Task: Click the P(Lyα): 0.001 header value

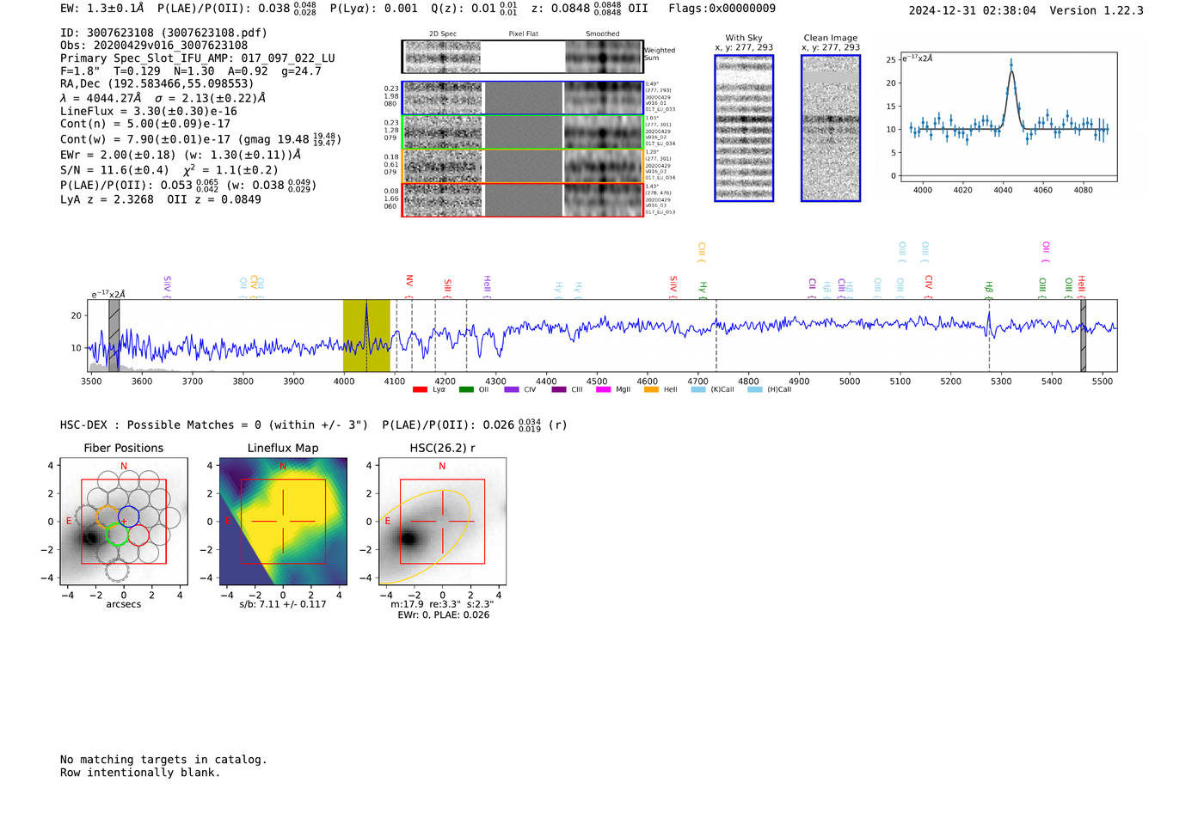Action: pos(374,9)
